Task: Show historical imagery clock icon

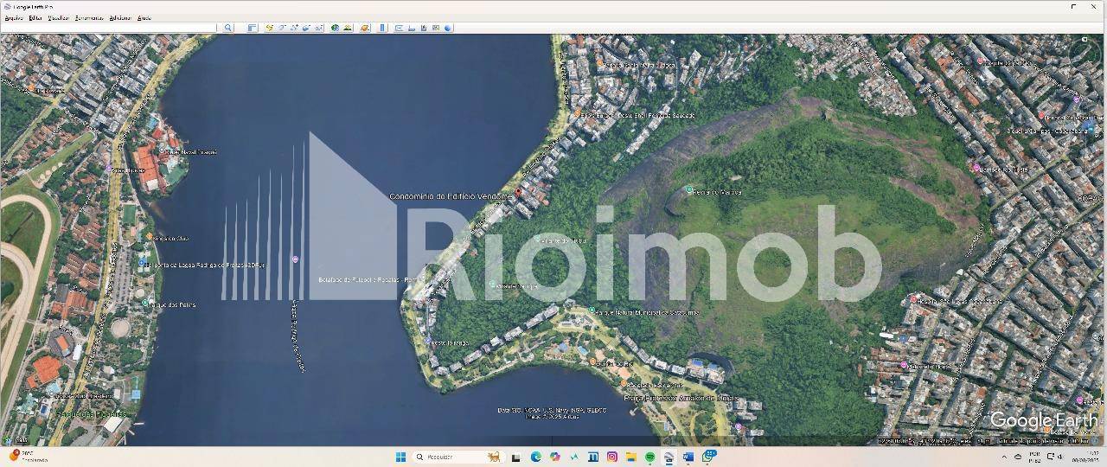Action: coord(335,28)
